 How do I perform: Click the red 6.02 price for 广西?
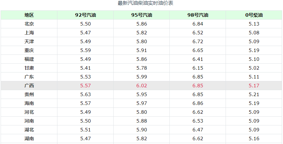coord(142,86)
